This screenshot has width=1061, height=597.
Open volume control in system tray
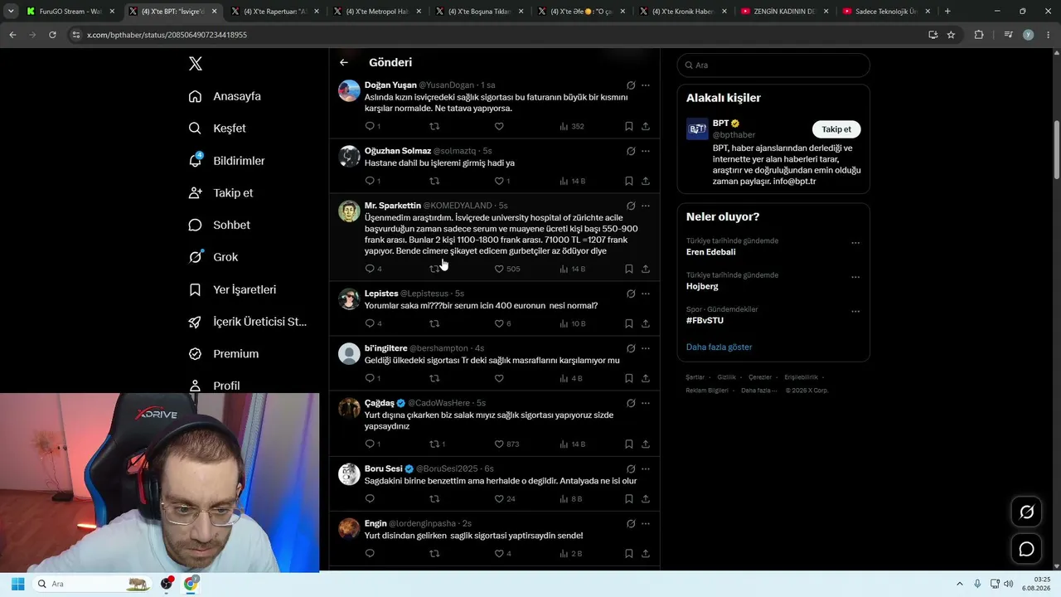click(x=1008, y=584)
